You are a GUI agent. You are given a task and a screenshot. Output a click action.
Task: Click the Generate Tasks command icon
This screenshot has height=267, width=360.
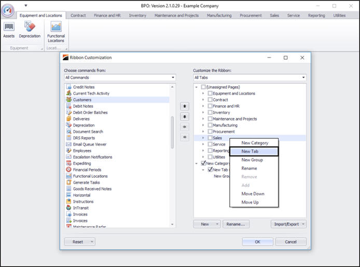point(68,182)
